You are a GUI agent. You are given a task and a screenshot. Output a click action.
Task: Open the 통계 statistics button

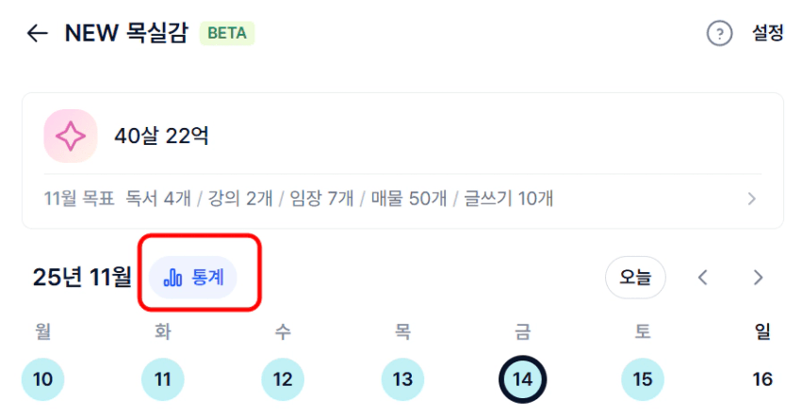point(193,278)
